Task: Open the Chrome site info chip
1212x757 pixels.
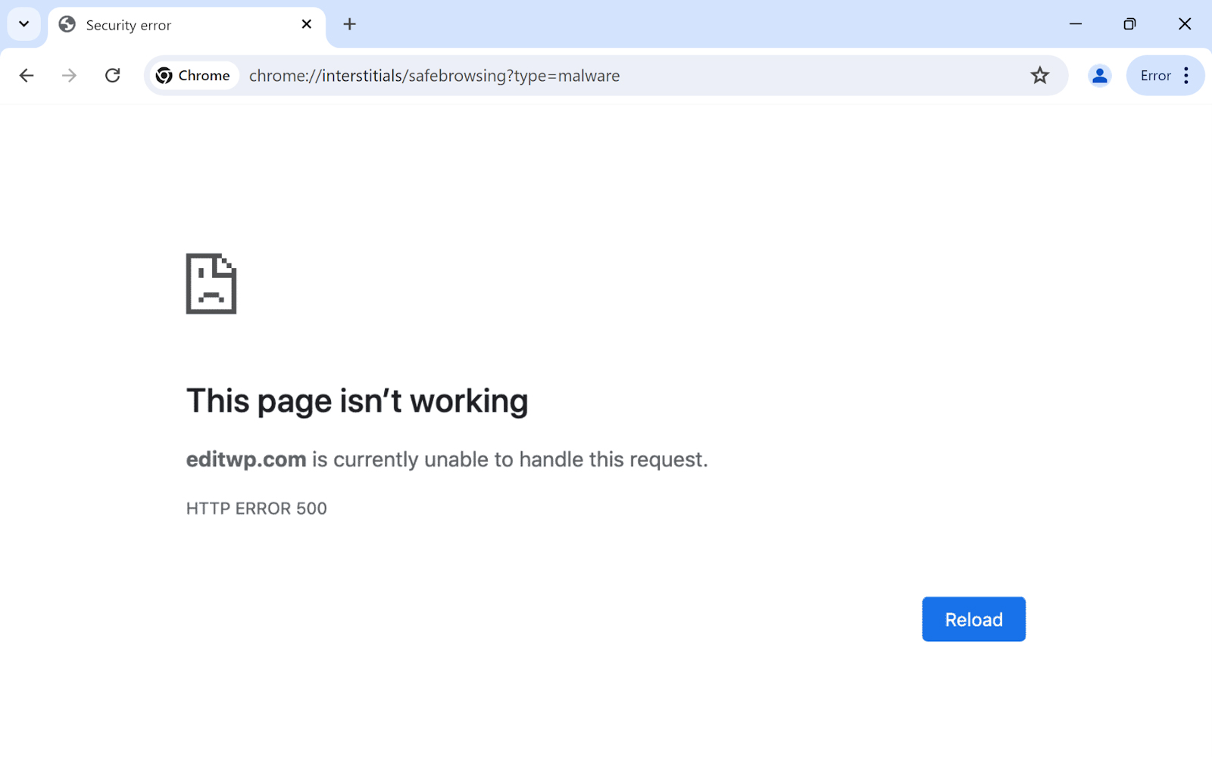Action: tap(193, 76)
